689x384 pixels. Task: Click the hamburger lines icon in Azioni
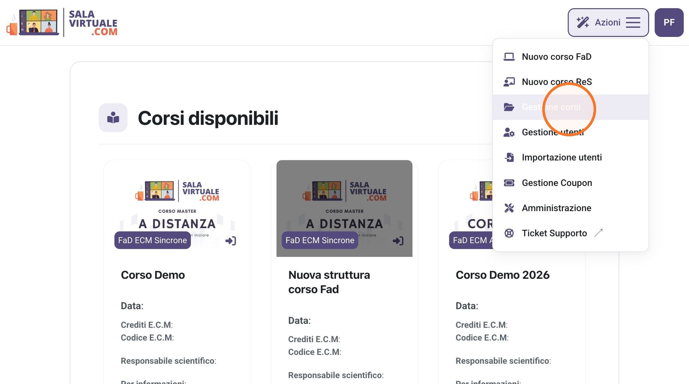(x=633, y=23)
